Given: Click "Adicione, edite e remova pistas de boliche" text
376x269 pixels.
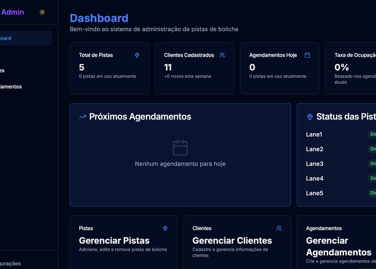Looking at the screenshot, I should (x=123, y=249).
